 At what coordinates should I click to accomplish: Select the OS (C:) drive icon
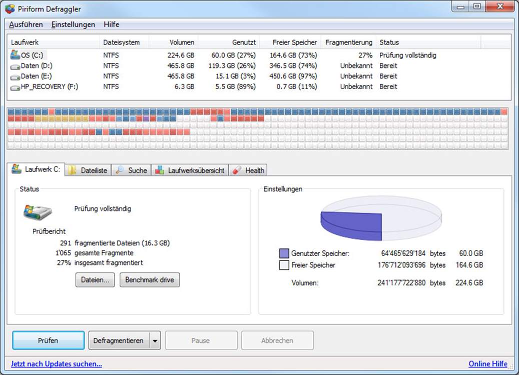point(15,55)
